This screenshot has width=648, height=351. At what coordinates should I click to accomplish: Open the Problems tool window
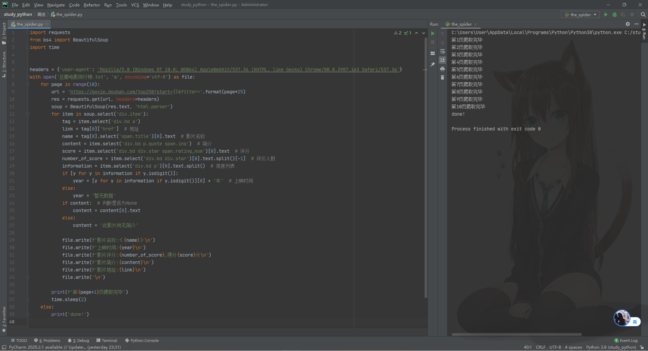click(x=47, y=341)
